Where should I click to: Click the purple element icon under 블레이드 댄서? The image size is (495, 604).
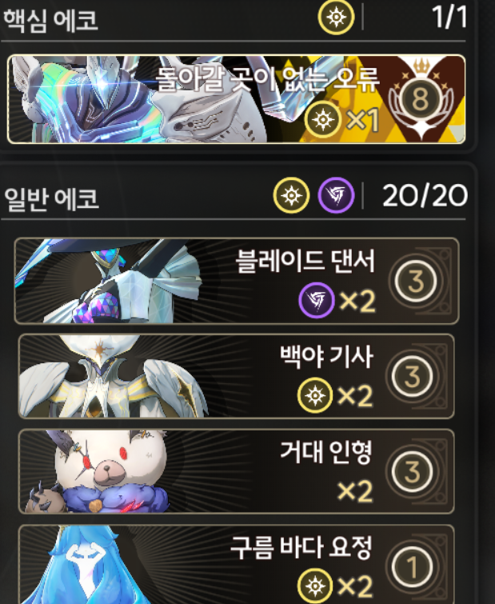pyautogui.click(x=317, y=300)
